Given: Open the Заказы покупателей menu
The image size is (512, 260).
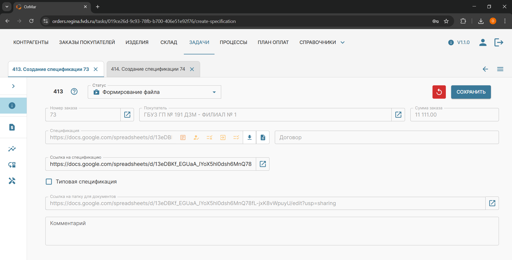Looking at the screenshot, I should tap(87, 42).
